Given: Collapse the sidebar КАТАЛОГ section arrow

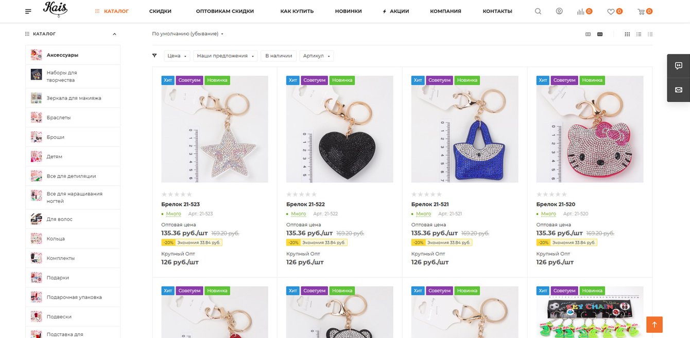Looking at the screenshot, I should [x=114, y=34].
